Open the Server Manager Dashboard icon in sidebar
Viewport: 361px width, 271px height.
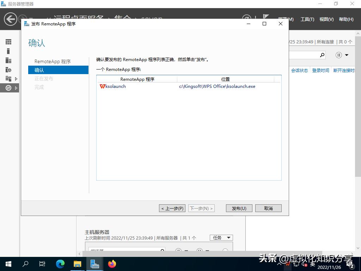(x=8, y=42)
